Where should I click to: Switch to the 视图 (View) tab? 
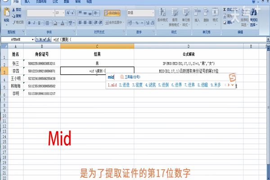(x=89, y=2)
